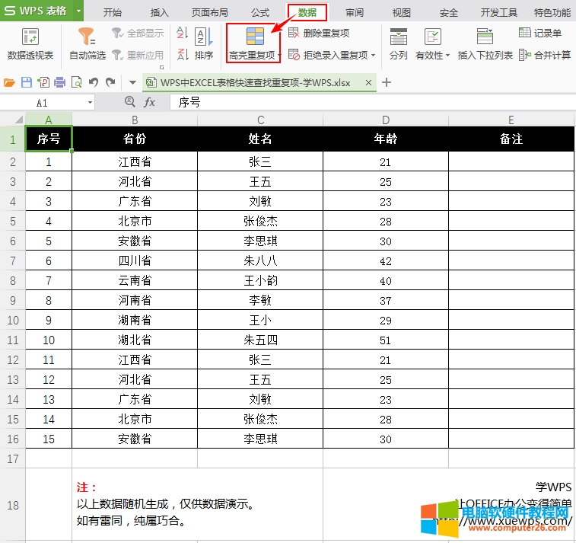Viewport: 576px width, 543px height.
Task: Select the cell containing 张俊杰 in row 5
Action: 260,221
